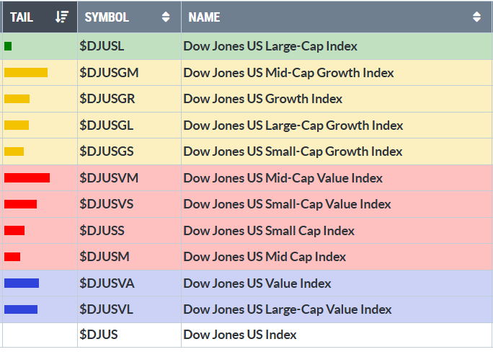Screen dimensions: 493x352
Task: Click Dow Jones US Mid Cap Index name
Action: pyautogui.click(x=265, y=257)
